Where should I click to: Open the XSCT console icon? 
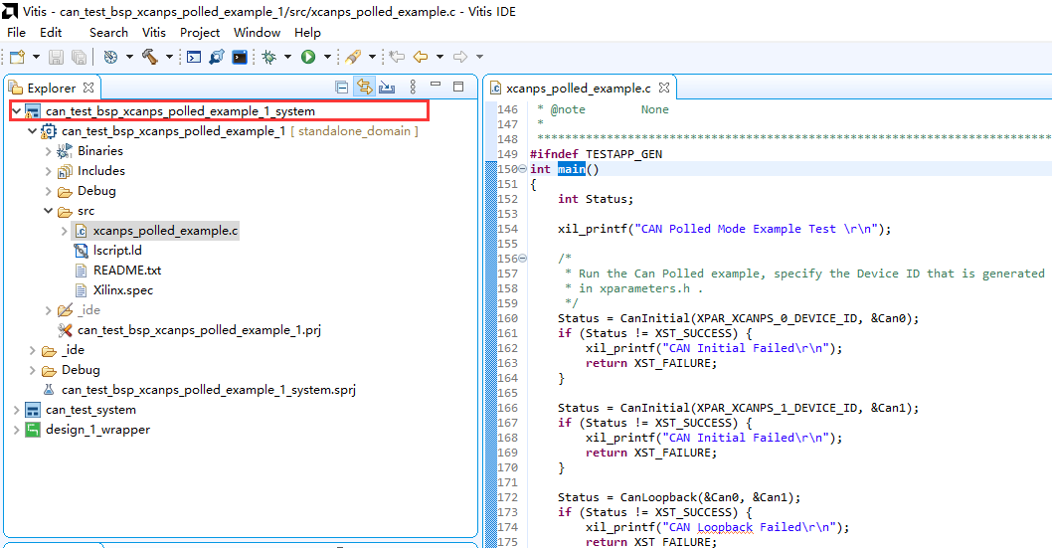pyautogui.click(x=194, y=57)
